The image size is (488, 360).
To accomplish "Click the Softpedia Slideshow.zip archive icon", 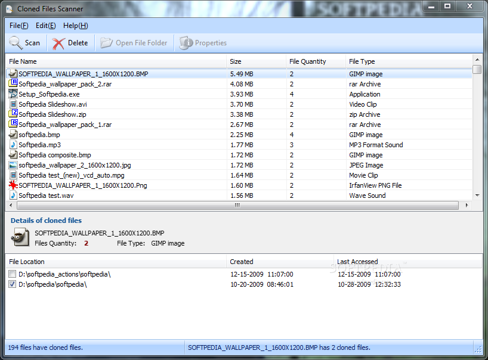I will tap(13, 114).
